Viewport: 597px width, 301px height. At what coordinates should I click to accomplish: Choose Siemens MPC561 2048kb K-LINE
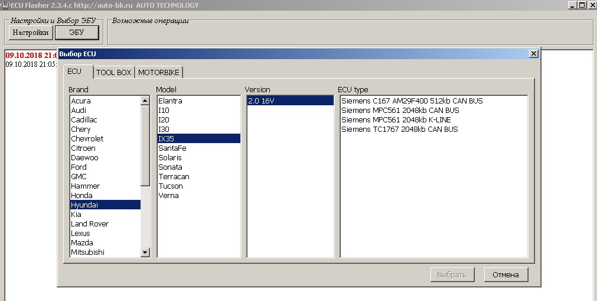(x=434, y=120)
